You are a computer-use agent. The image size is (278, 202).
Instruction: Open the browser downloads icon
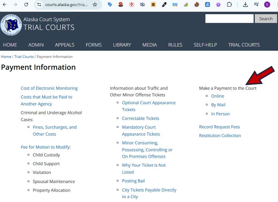tap(245, 5)
